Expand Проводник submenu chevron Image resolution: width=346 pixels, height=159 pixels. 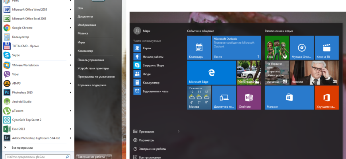179,132
